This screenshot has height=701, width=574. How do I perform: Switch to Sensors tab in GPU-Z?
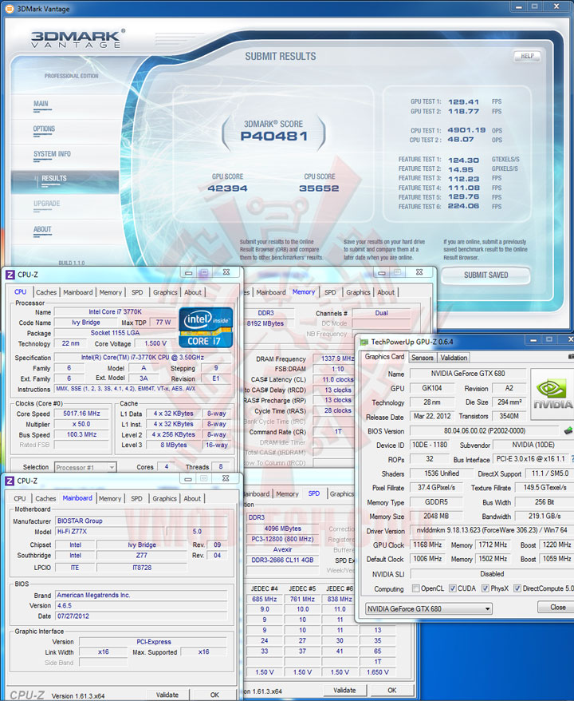coord(423,358)
